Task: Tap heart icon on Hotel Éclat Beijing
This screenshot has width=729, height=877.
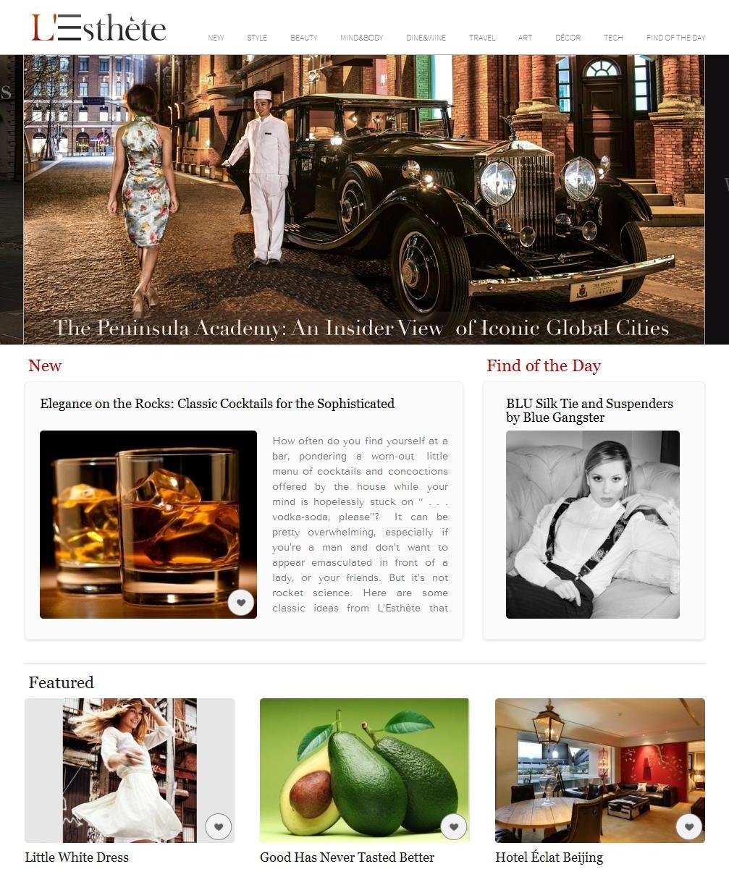Action: tap(689, 826)
